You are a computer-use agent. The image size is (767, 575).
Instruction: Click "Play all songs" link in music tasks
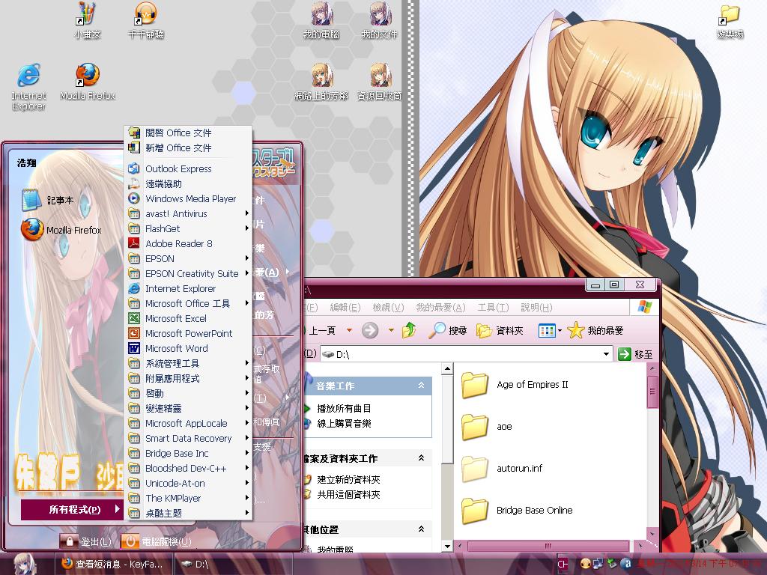(343, 408)
